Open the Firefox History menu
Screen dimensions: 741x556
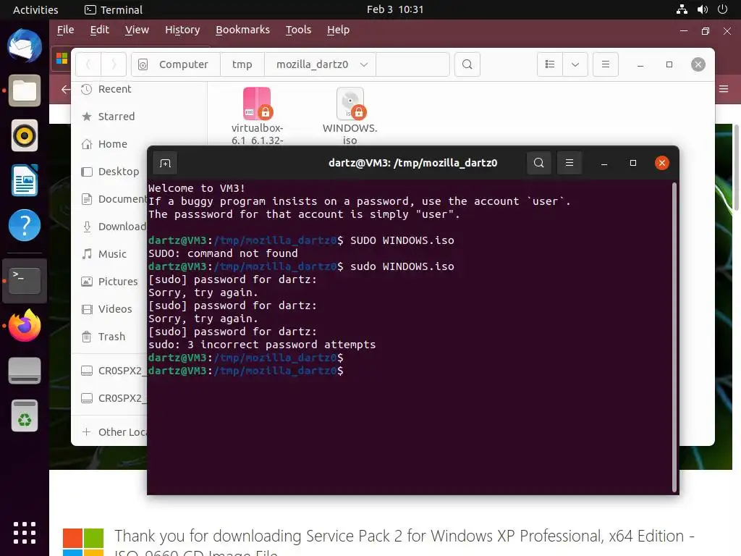(x=182, y=30)
